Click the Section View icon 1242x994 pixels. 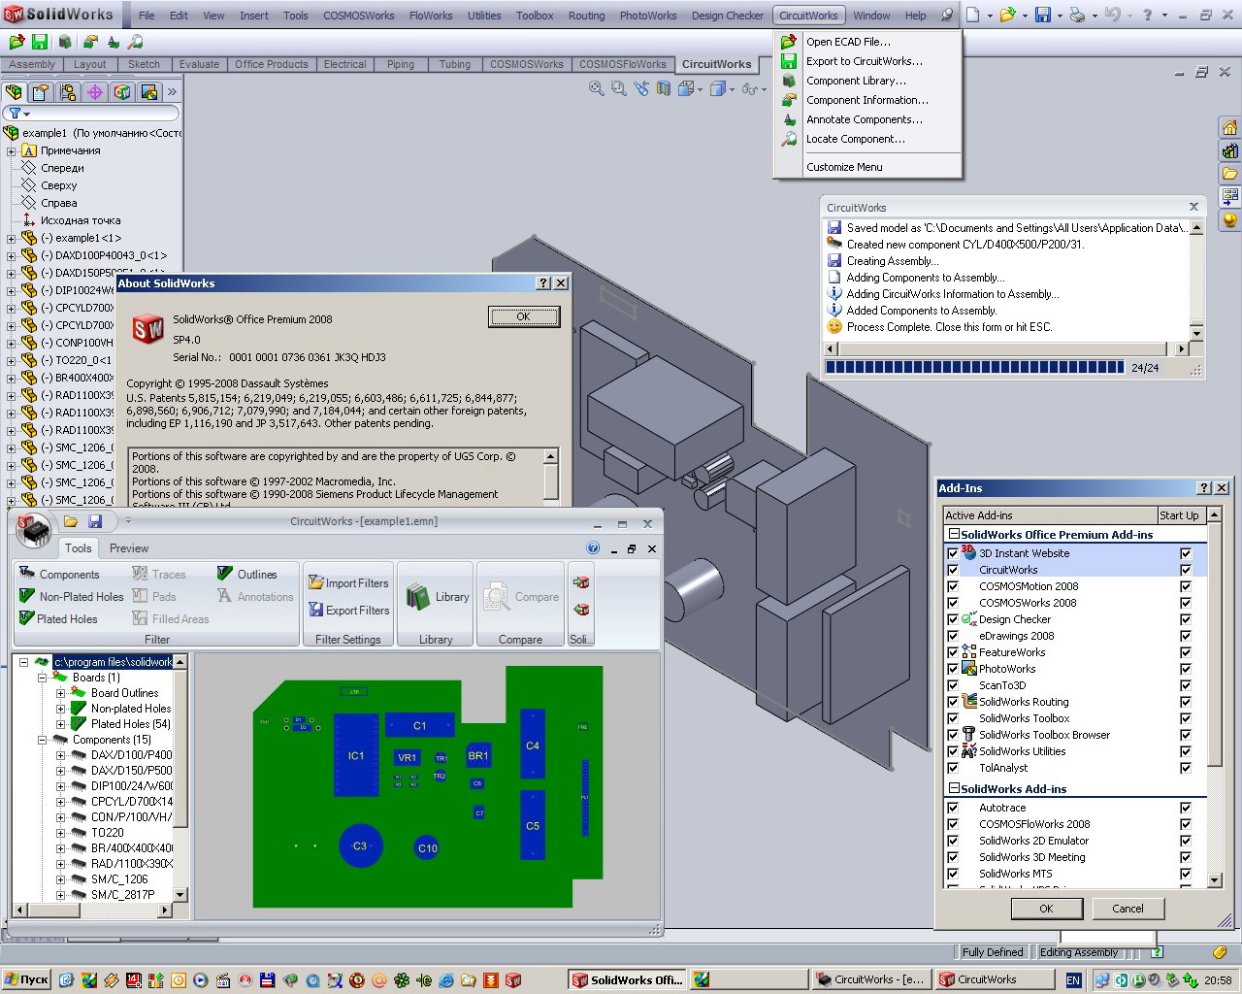(664, 88)
